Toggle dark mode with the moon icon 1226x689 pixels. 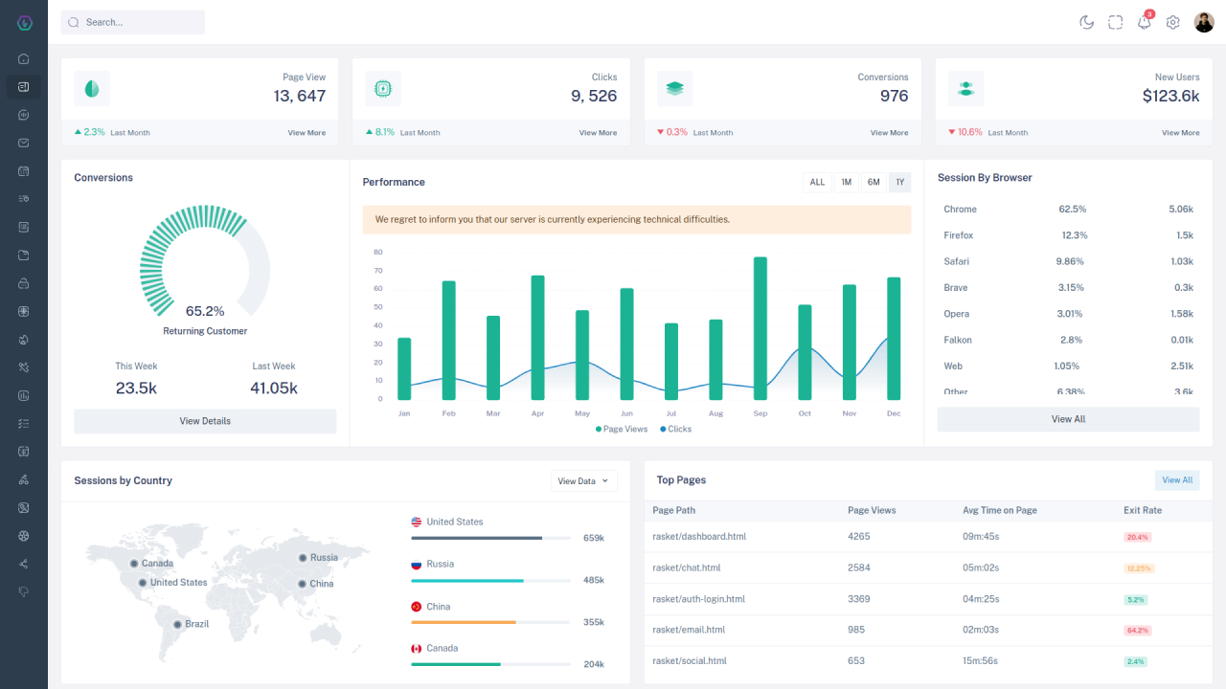click(1086, 21)
